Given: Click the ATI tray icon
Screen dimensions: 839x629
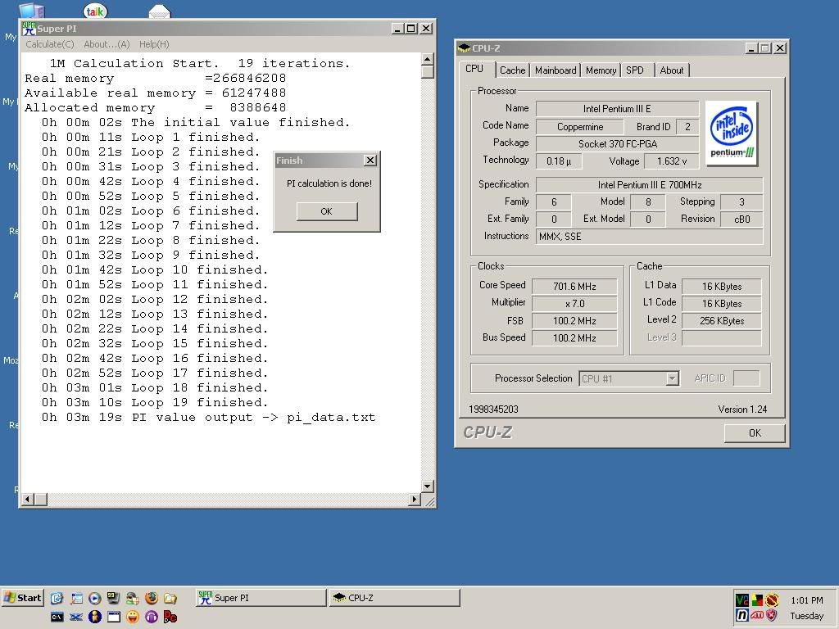Looking at the screenshot, I should coord(757,616).
